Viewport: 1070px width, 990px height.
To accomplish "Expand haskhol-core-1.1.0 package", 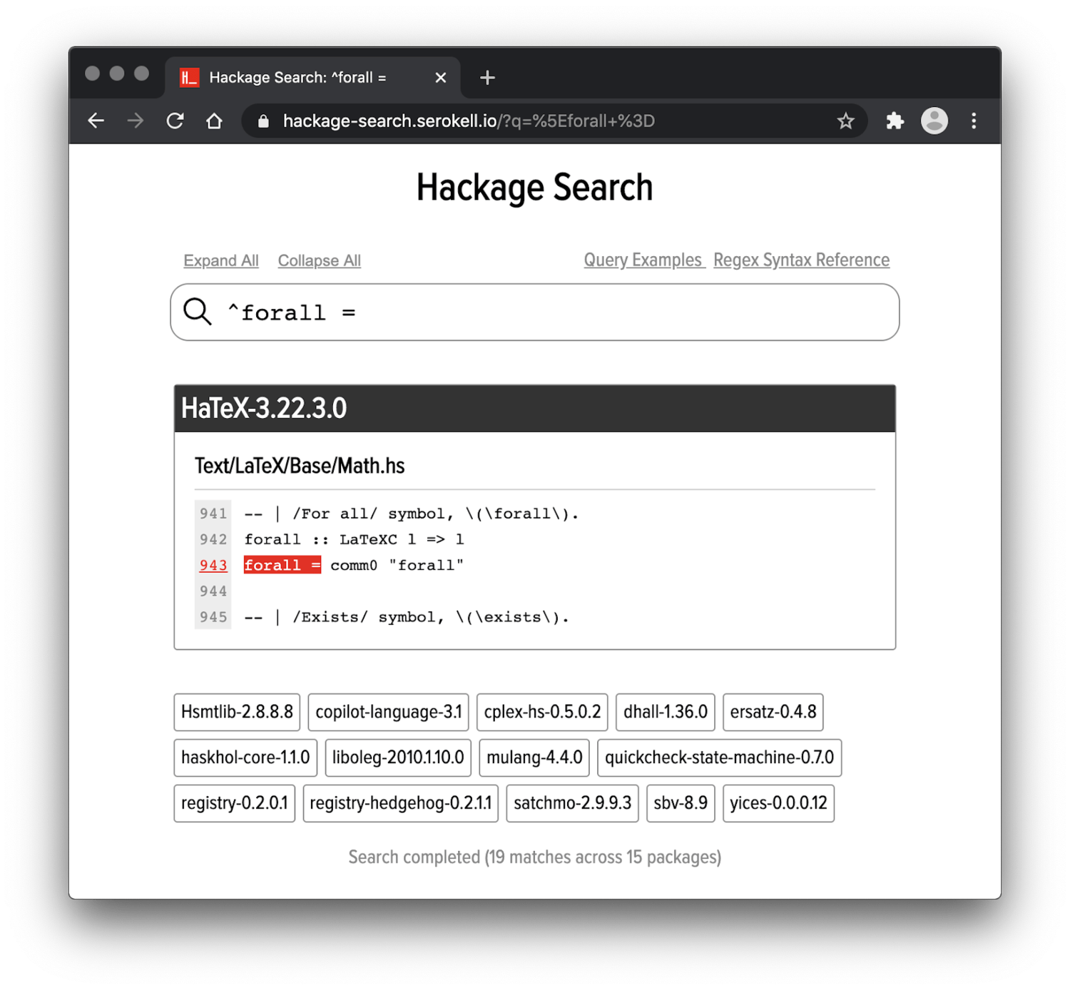I will [245, 757].
